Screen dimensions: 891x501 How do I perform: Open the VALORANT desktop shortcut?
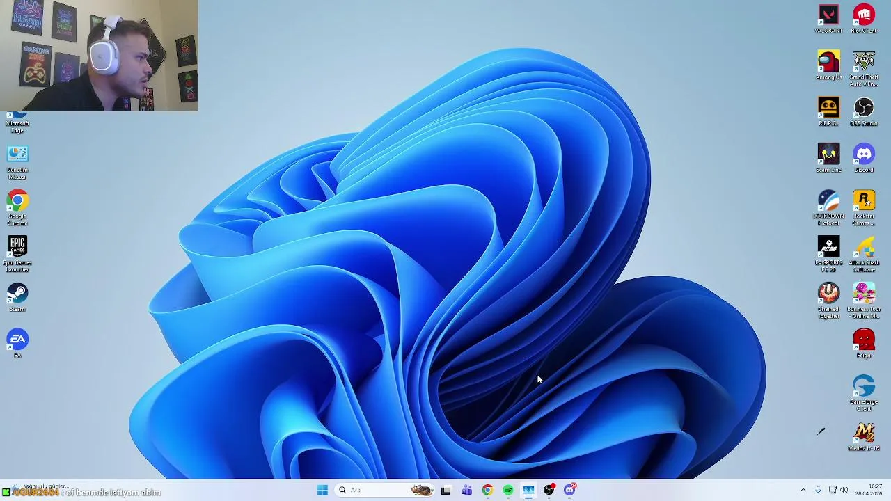coord(828,19)
